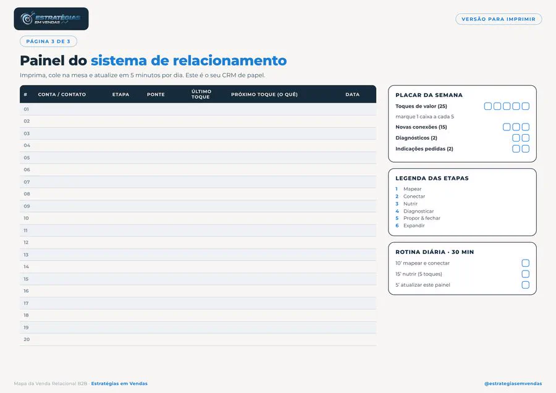Image resolution: width=556 pixels, height=393 pixels.
Task: Click the marque 1 caixa a cada 5 note
Action: pos(425,116)
